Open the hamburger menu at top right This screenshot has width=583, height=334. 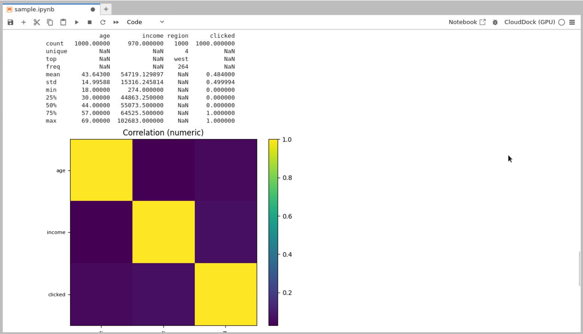[572, 22]
